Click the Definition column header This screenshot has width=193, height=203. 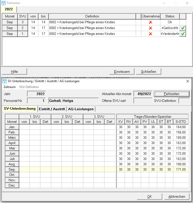[x=92, y=16]
